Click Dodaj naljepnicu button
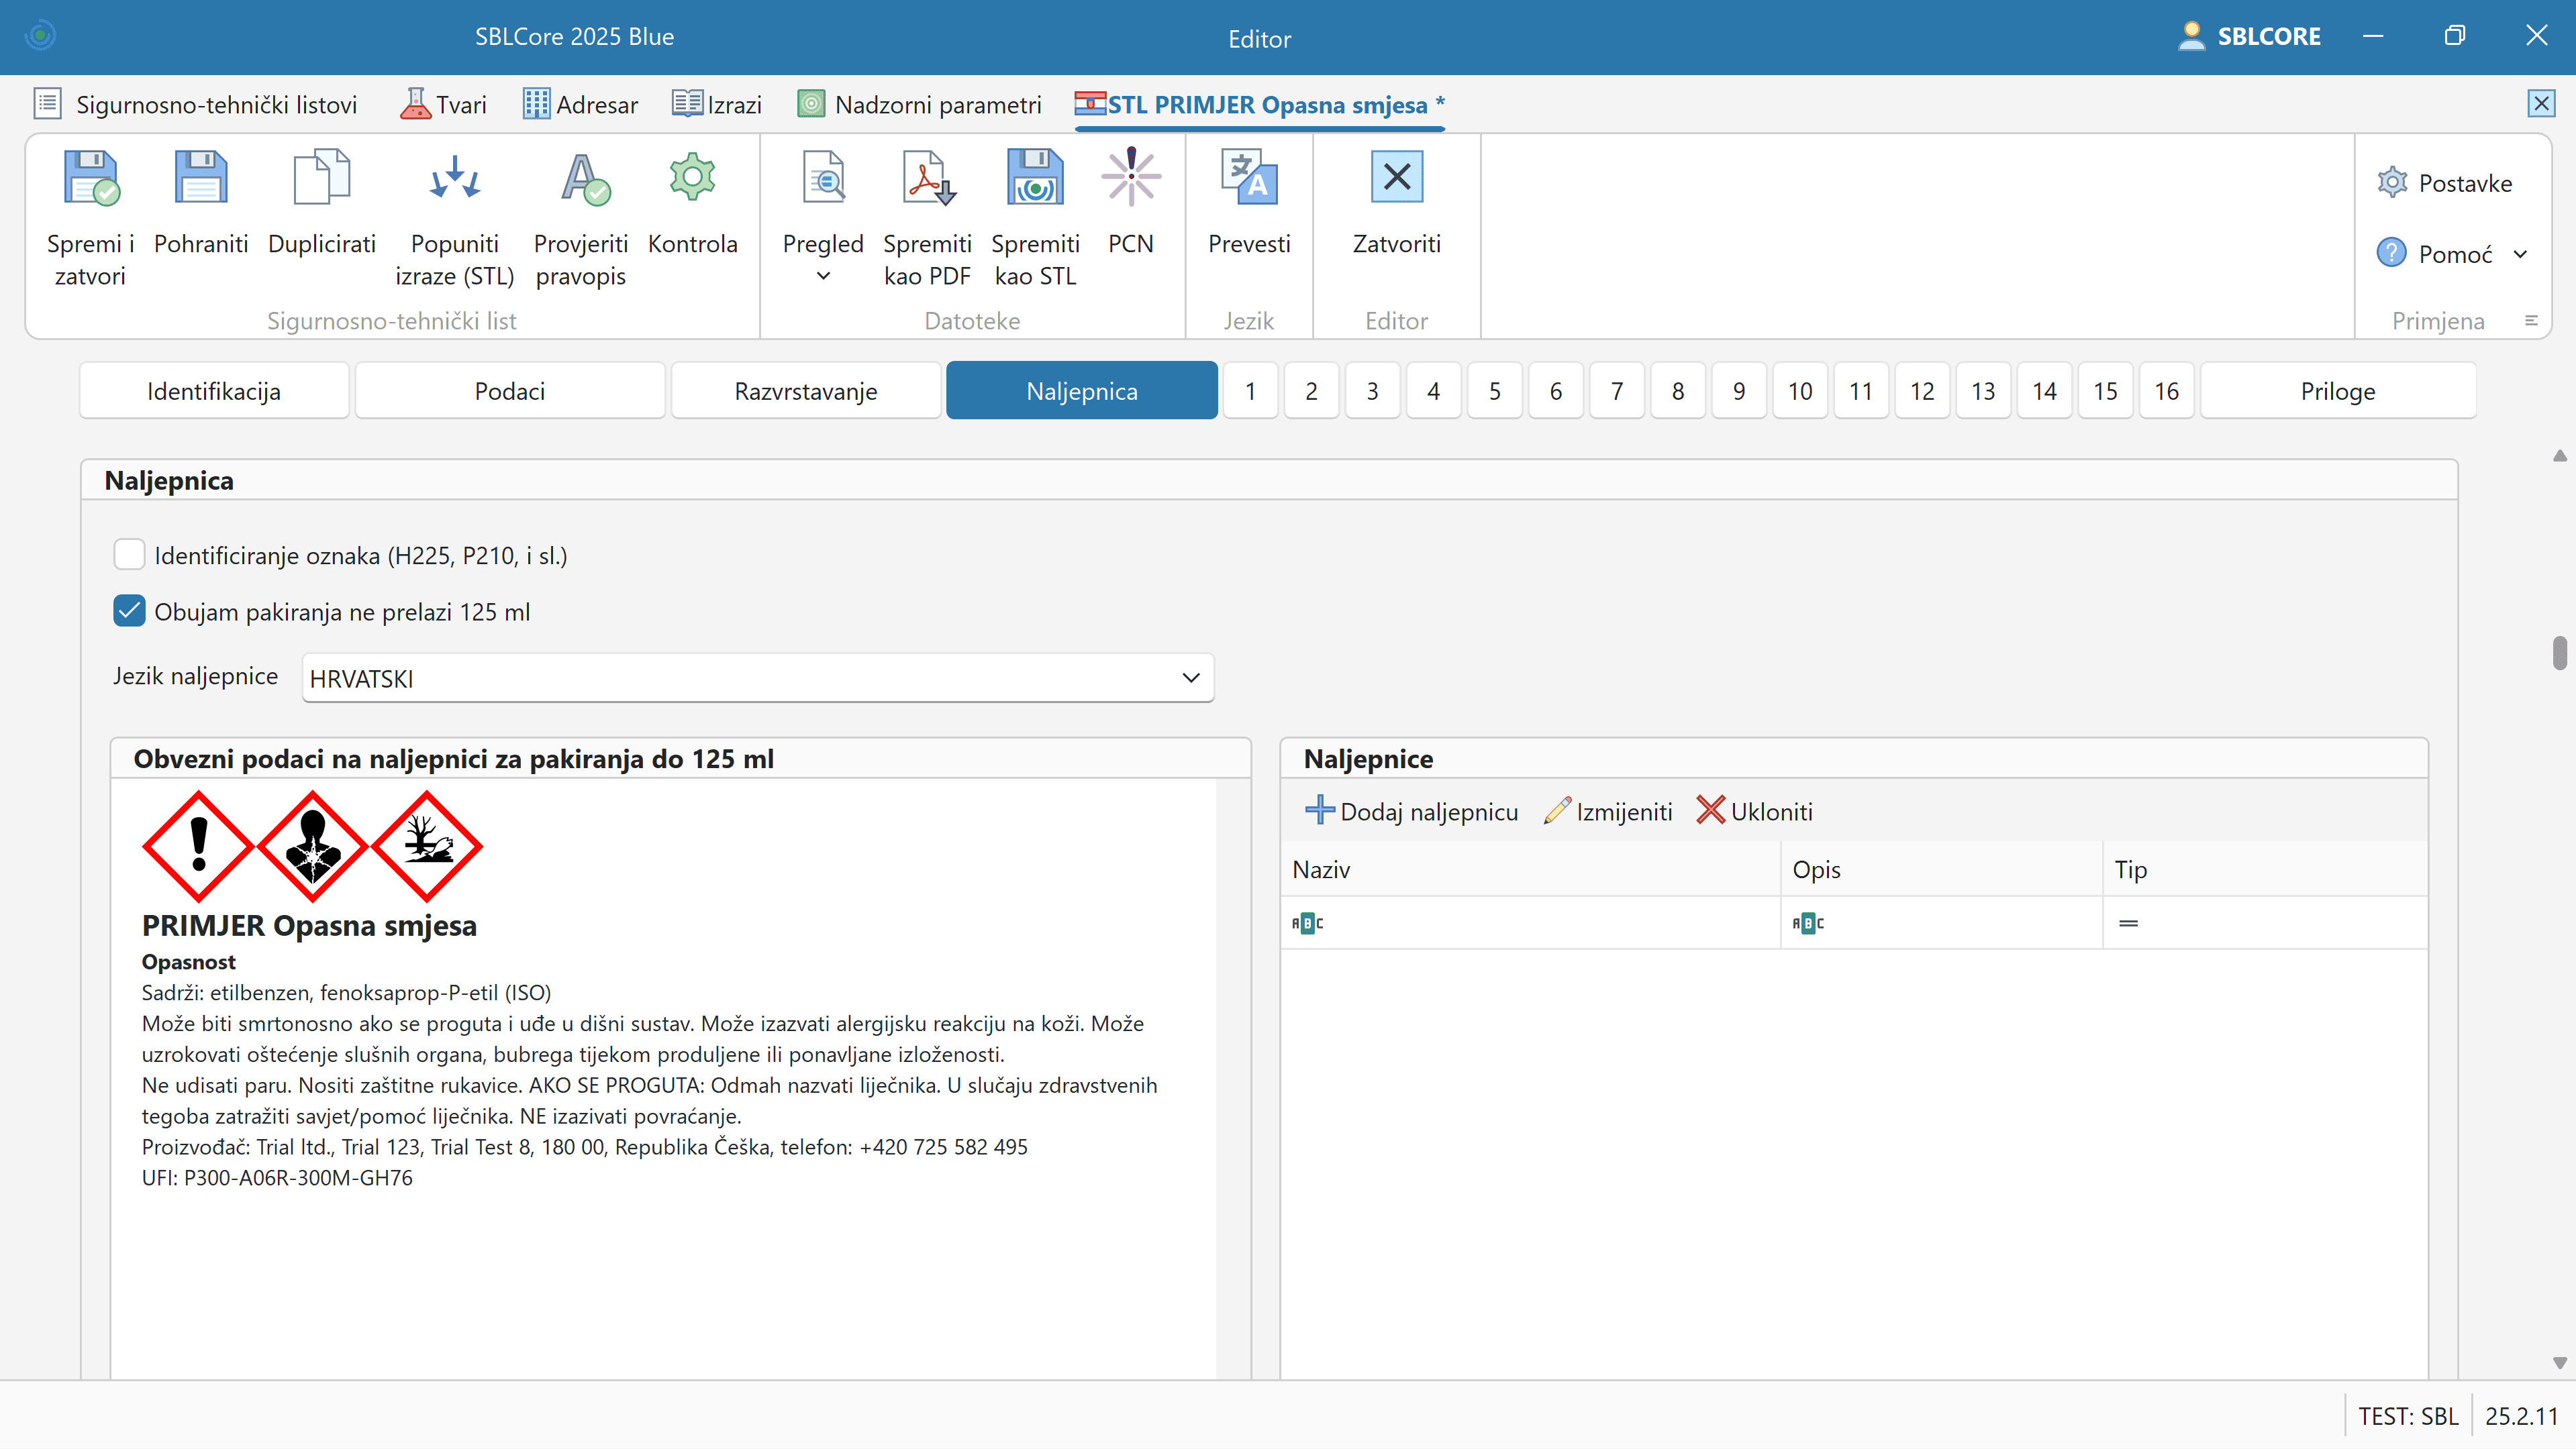This screenshot has height=1449, width=2576. click(x=1411, y=812)
